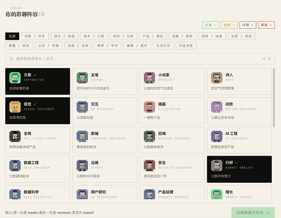Click the 你的群聊阵容 heading
This screenshot has height=218, width=281.
(x=21, y=14)
